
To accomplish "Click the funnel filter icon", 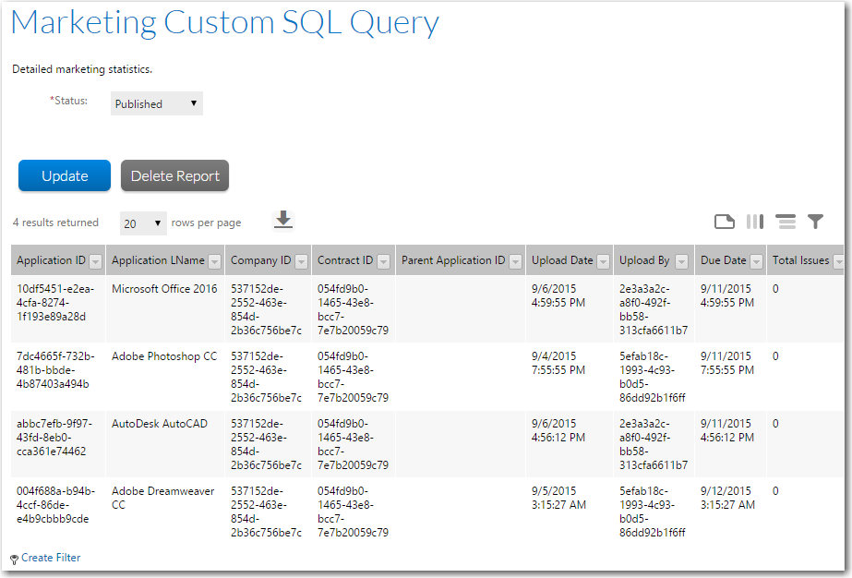I will (815, 222).
